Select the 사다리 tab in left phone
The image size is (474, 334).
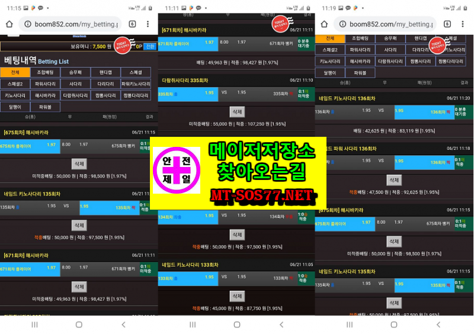(76, 83)
